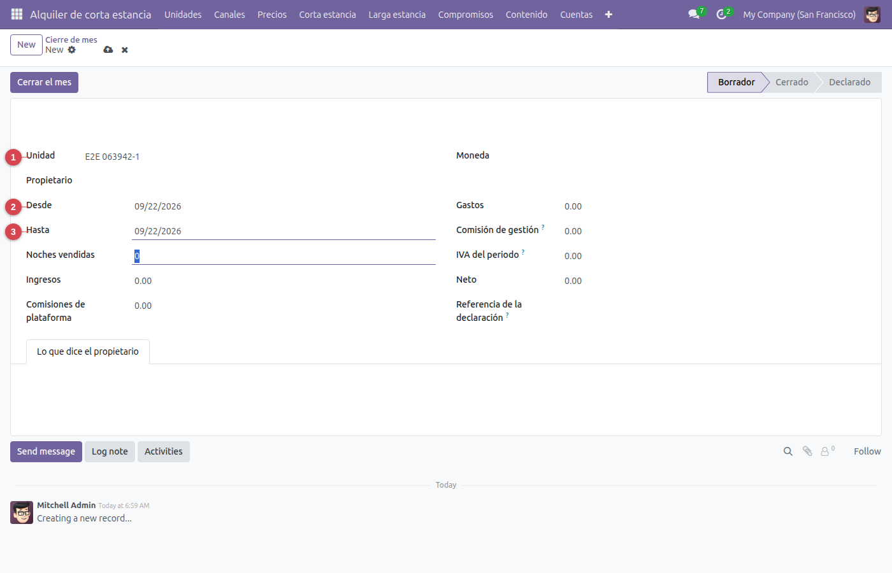Open the Unidades menu

(x=183, y=14)
